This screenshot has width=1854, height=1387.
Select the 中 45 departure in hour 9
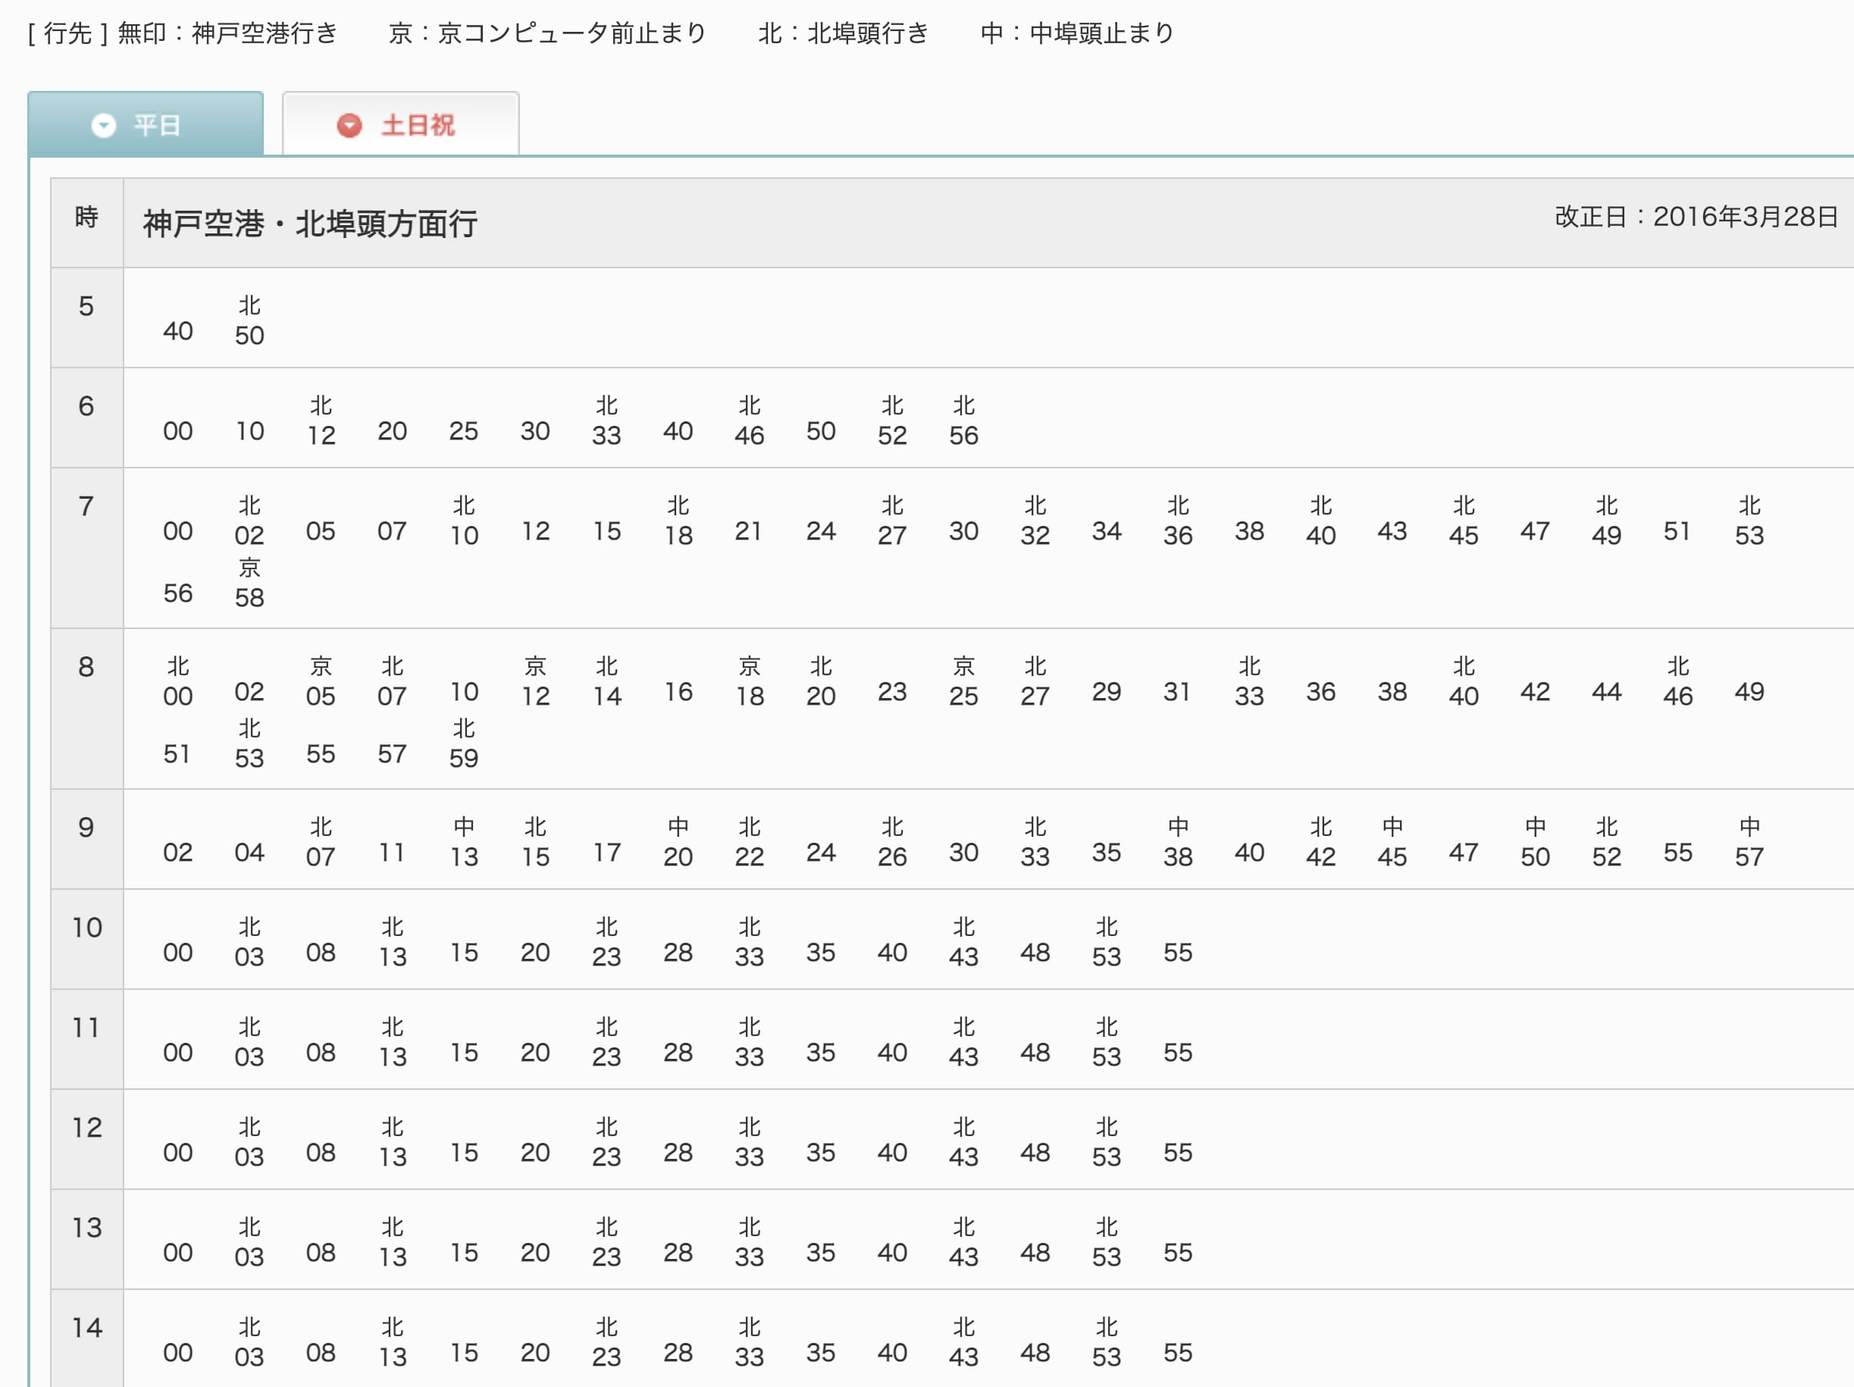coord(1392,842)
